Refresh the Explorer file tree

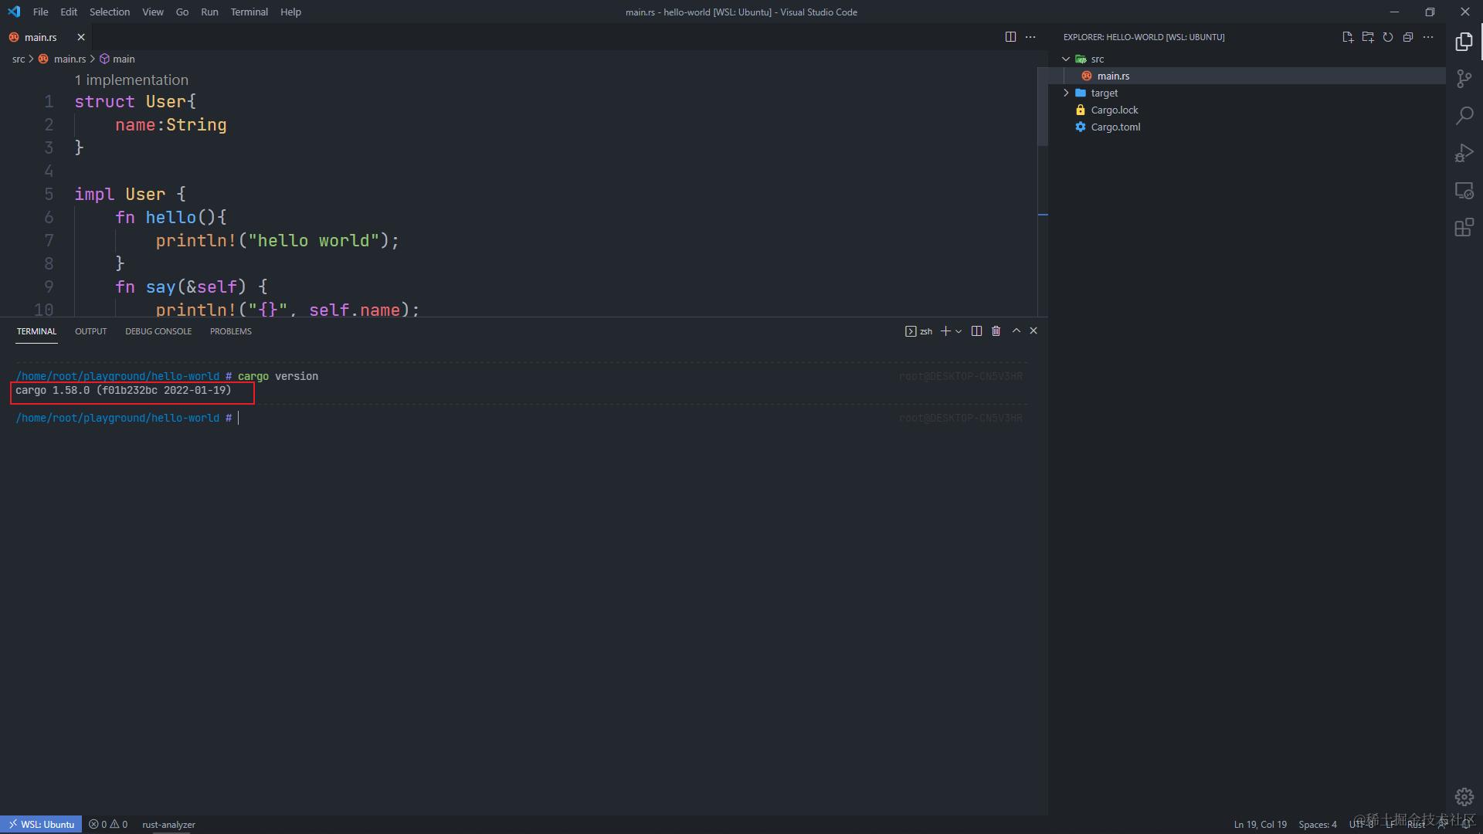(1388, 37)
